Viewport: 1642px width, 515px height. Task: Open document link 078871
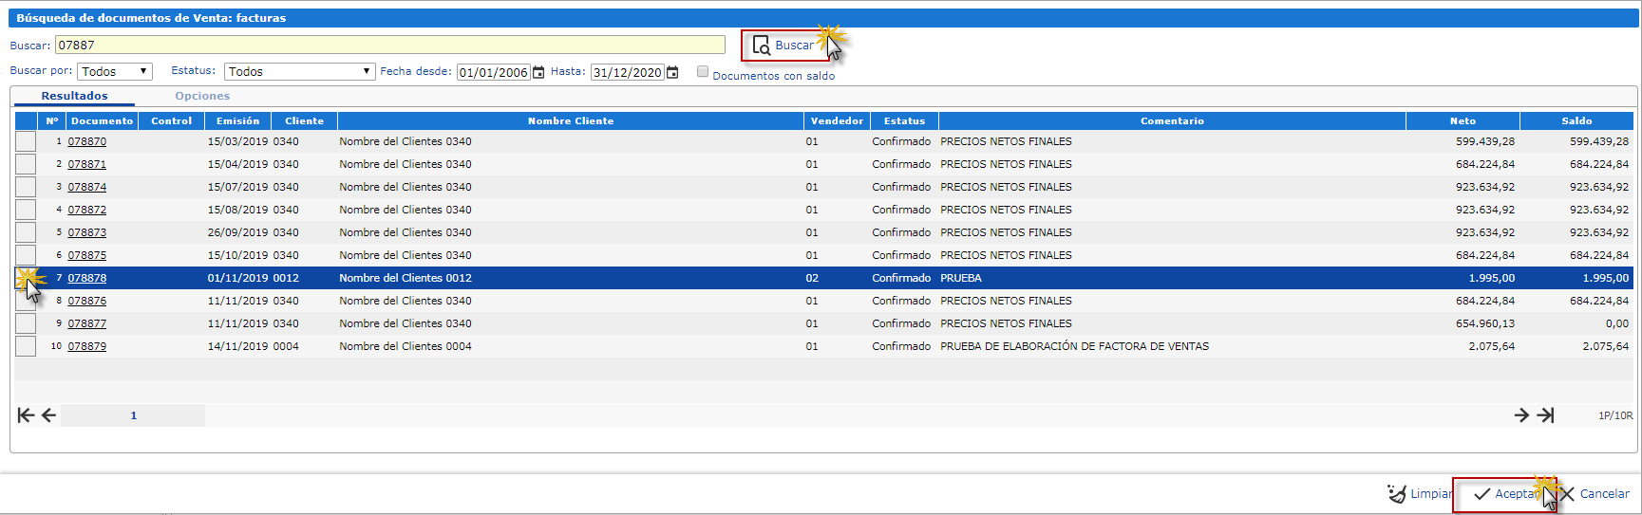(x=87, y=164)
